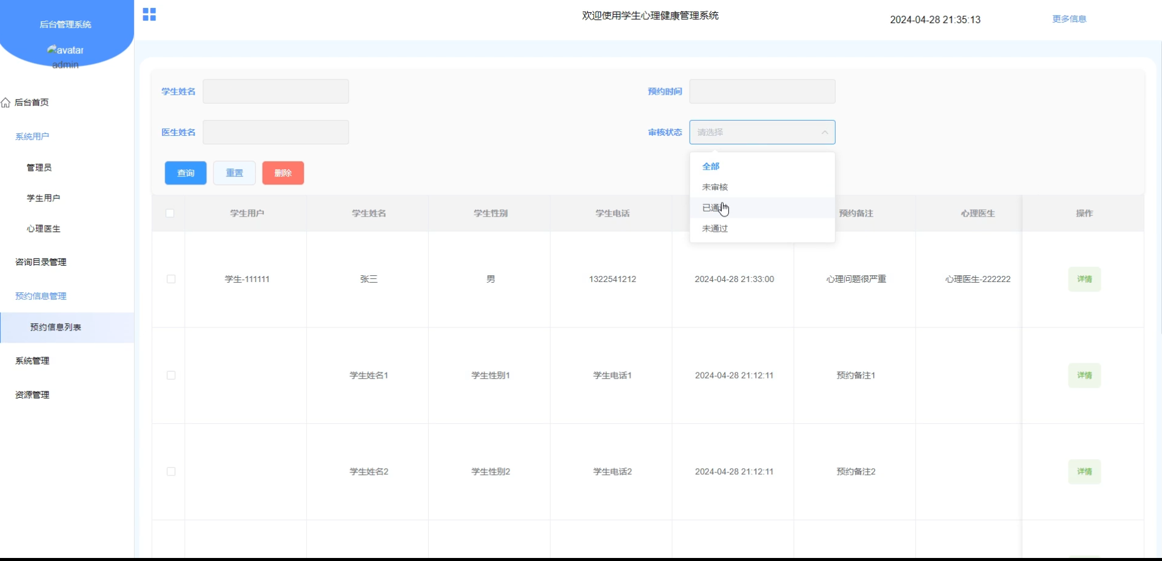
Task: Focus the 学生姓名 search field
Action: [276, 92]
